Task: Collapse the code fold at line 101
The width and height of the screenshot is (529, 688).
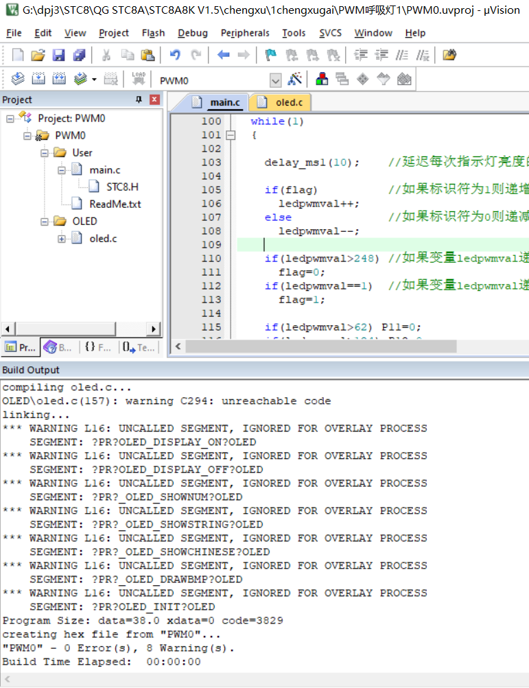Action: point(231,135)
